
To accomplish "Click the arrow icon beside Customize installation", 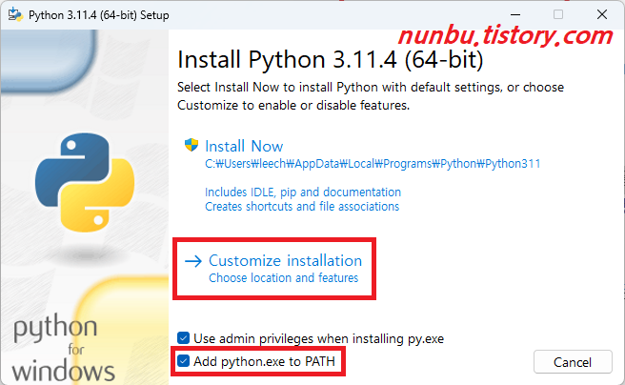I will coord(193,261).
